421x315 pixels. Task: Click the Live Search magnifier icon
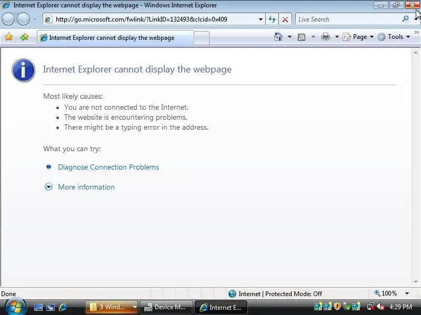405,19
